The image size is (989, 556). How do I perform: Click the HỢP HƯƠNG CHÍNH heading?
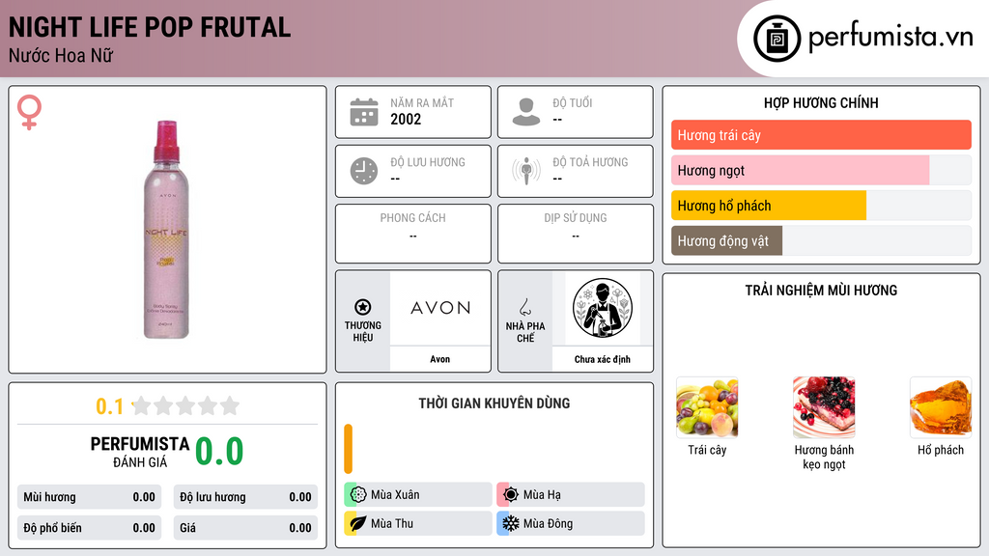pos(821,102)
